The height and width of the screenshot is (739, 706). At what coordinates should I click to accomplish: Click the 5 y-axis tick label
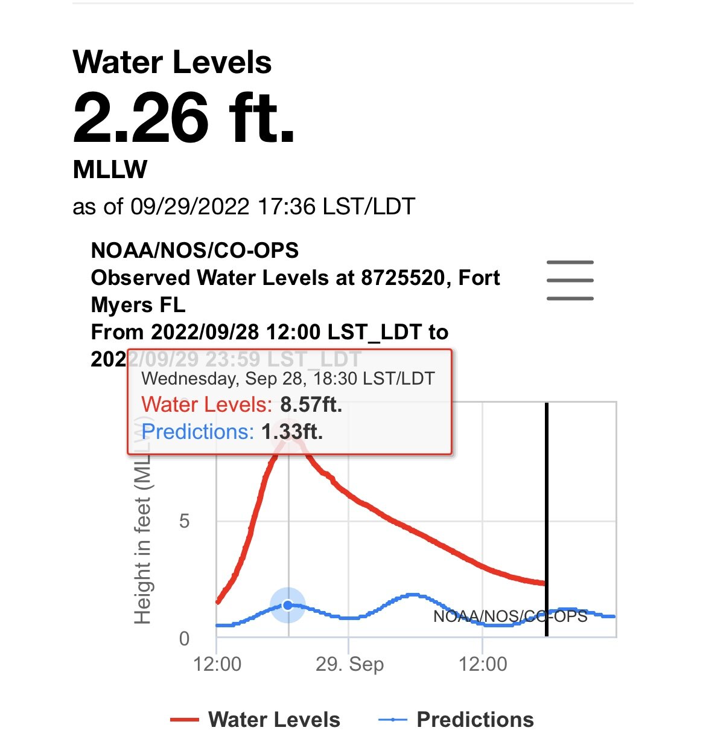pyautogui.click(x=184, y=521)
